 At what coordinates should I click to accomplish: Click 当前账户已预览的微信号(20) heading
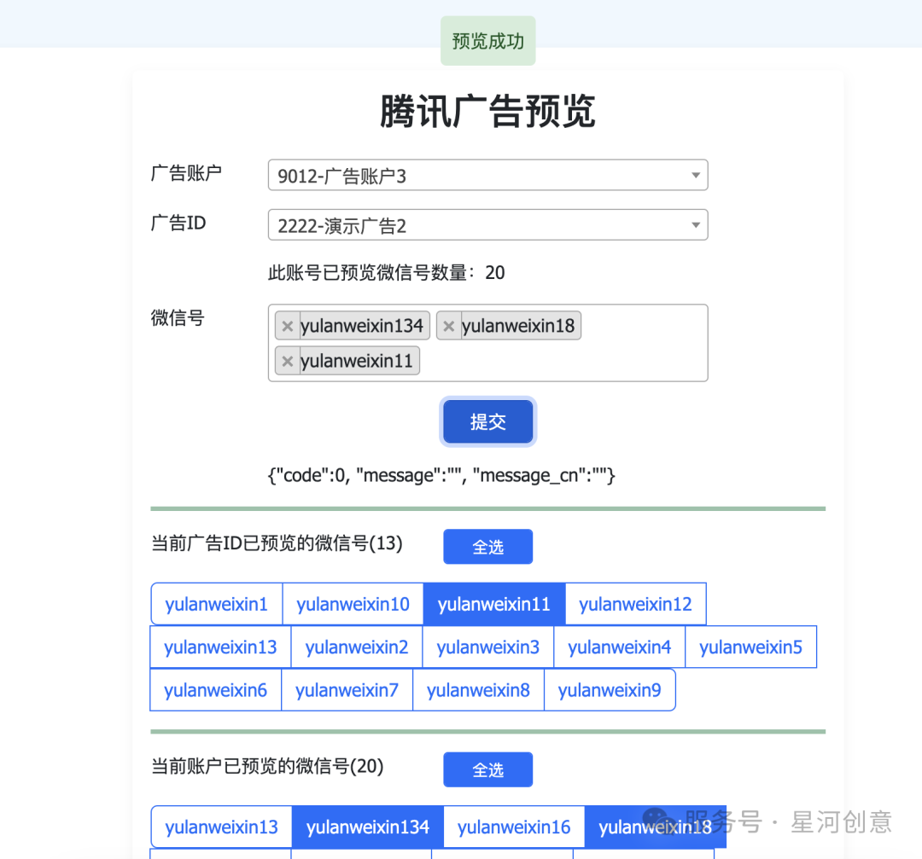point(267,766)
